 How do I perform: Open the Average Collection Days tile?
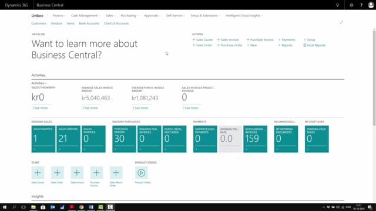(230, 139)
